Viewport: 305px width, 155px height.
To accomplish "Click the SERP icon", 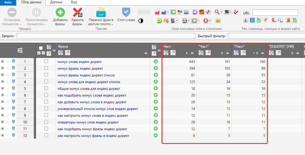I will 173,20.
